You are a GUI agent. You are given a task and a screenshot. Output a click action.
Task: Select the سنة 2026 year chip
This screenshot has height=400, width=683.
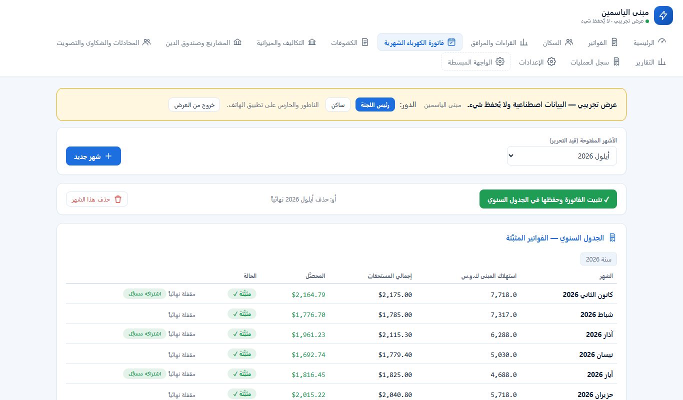coord(598,259)
